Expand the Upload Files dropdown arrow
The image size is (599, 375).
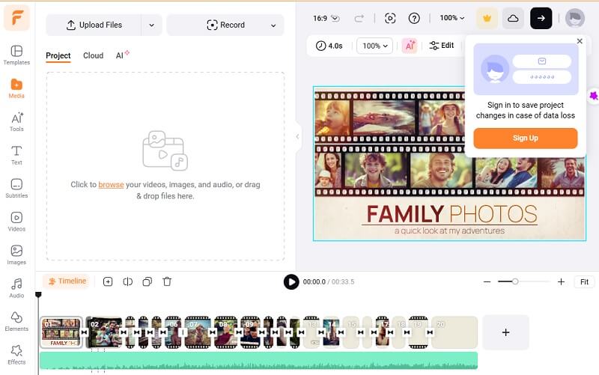151,25
